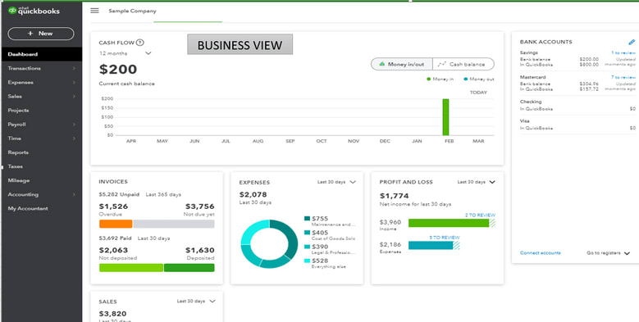Viewport: 639px width, 322px height.
Task: Open Expenses Last 30 days dropdown
Action: (336, 182)
